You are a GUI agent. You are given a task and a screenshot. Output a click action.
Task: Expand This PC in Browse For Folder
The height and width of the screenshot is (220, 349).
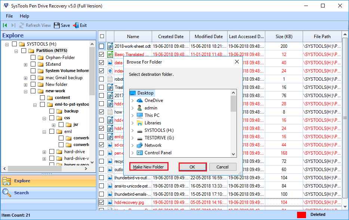coord(133,115)
